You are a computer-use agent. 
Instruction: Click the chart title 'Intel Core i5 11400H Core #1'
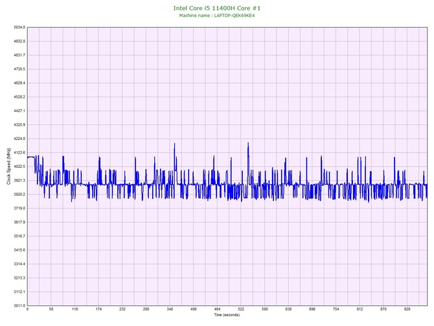click(x=217, y=8)
